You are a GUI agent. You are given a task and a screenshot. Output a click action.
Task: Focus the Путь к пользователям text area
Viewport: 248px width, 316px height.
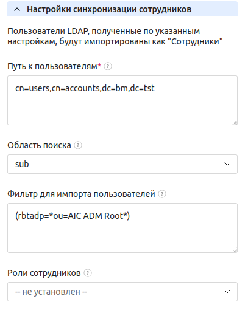[122, 100]
